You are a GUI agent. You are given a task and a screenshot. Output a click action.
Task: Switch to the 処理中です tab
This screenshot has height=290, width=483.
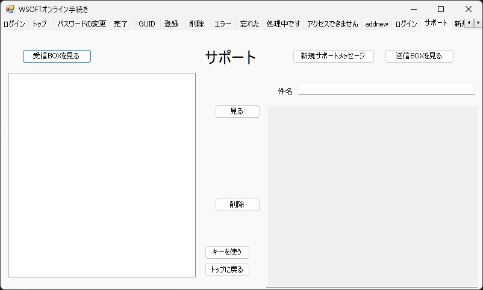click(284, 24)
